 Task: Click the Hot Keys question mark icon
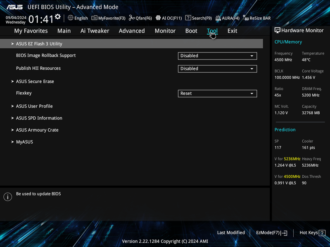[322, 233]
